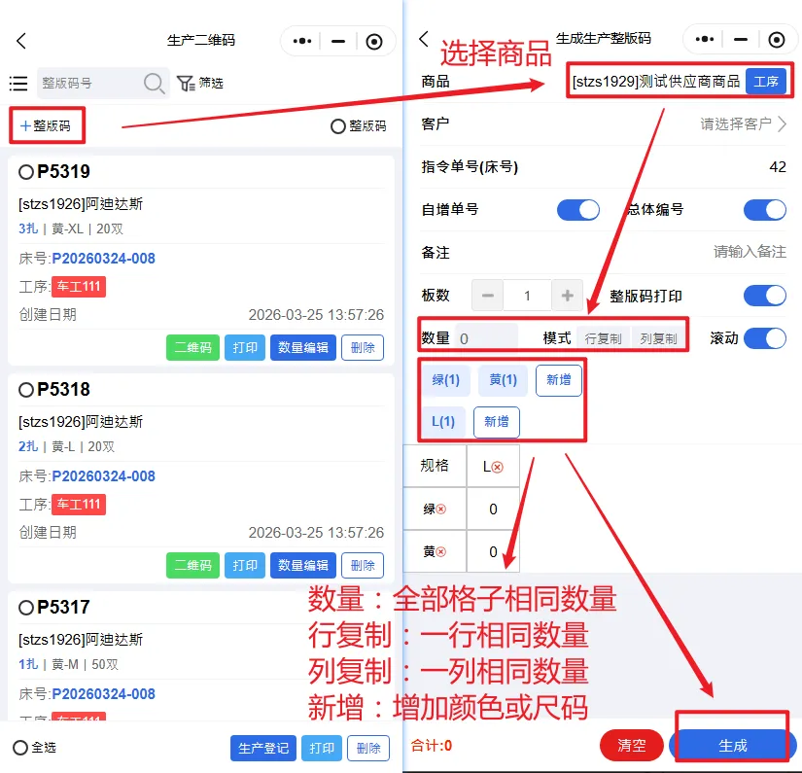The height and width of the screenshot is (773, 802).
Task: Click the magnifier search icon
Action: [x=154, y=84]
